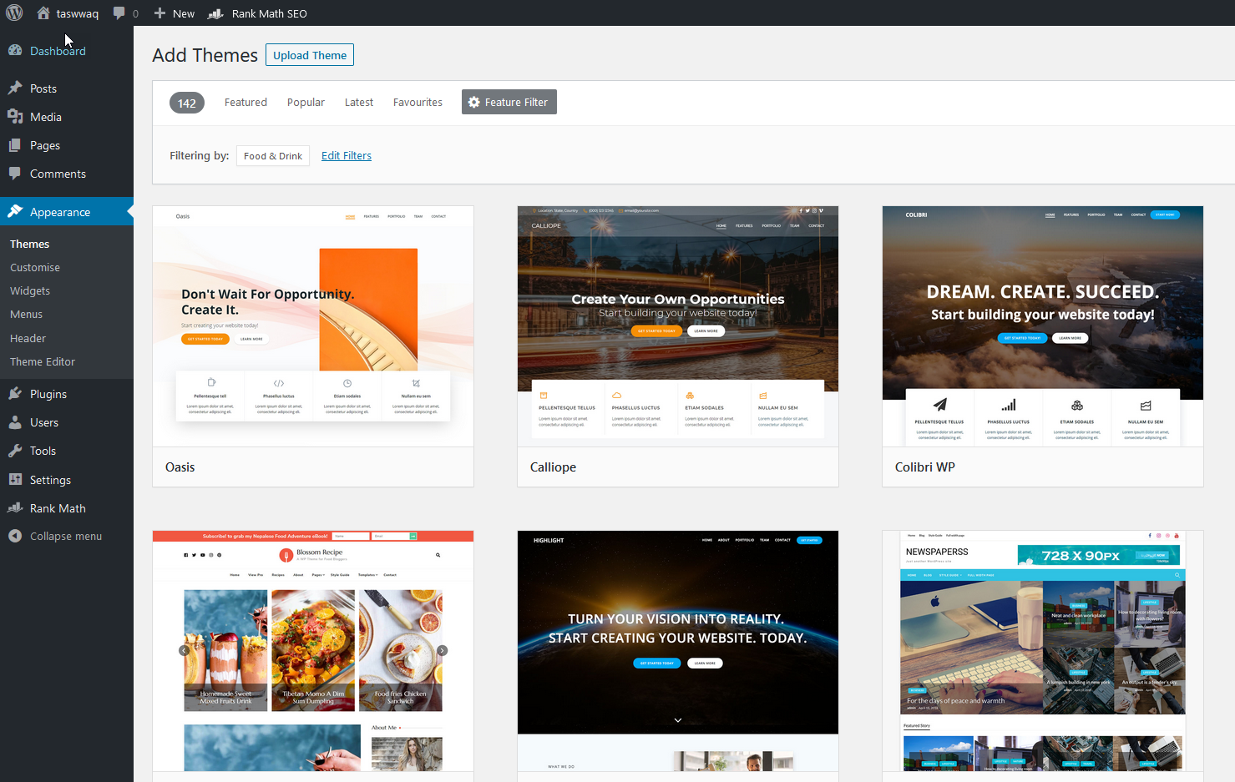The width and height of the screenshot is (1235, 782).
Task: Switch to the Featured themes tab
Action: 245,102
